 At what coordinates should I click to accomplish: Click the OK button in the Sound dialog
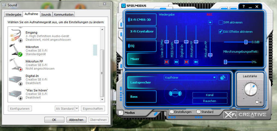[54, 120]
